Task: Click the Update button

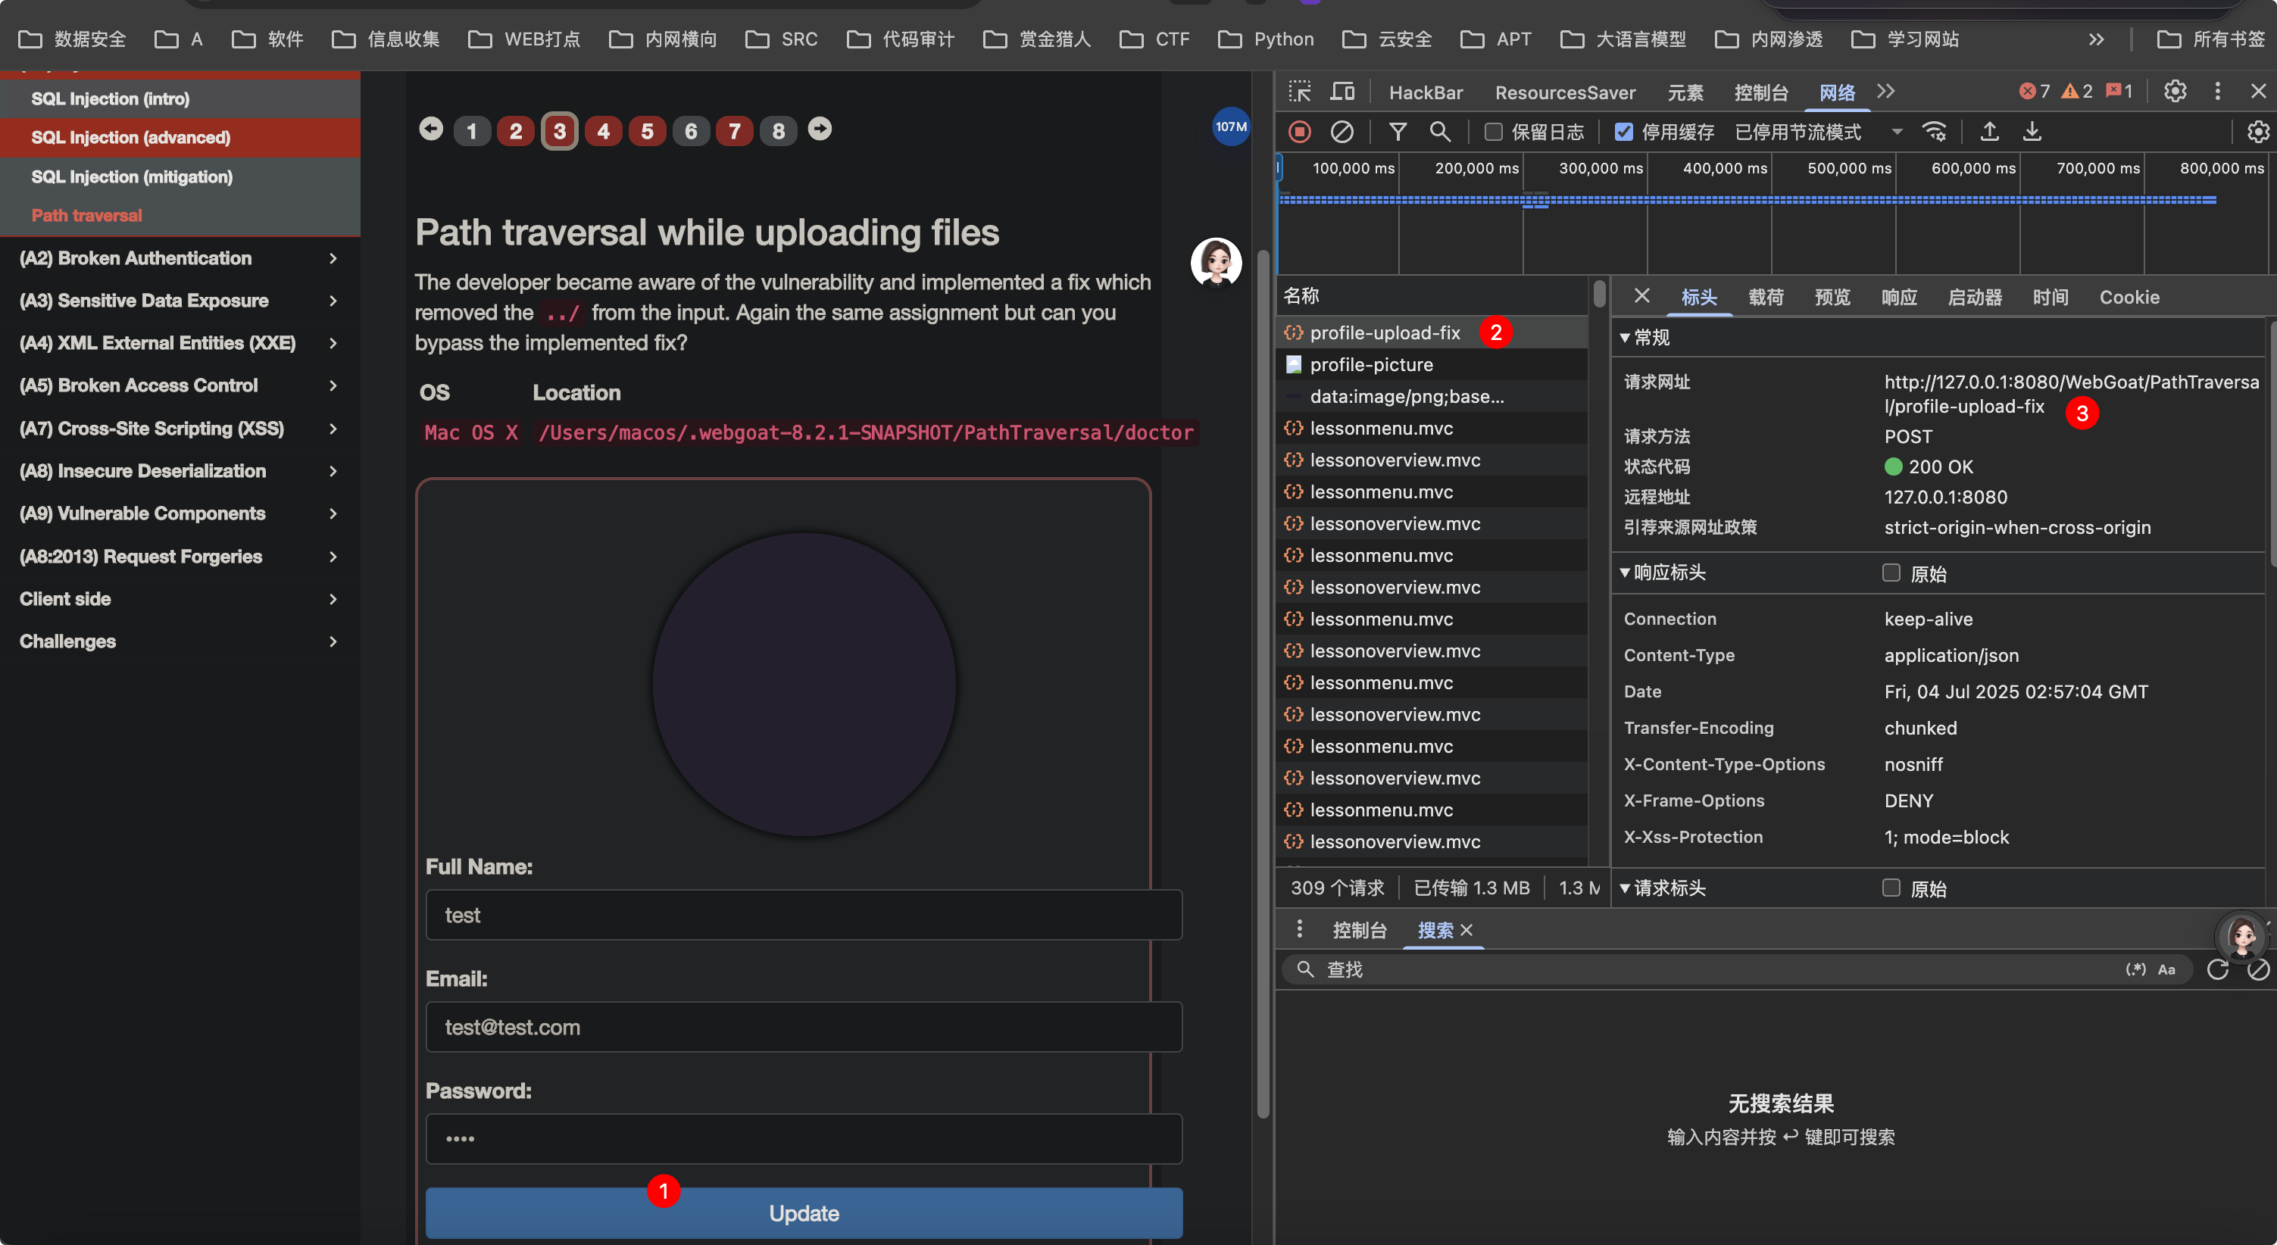Action: coord(804,1213)
